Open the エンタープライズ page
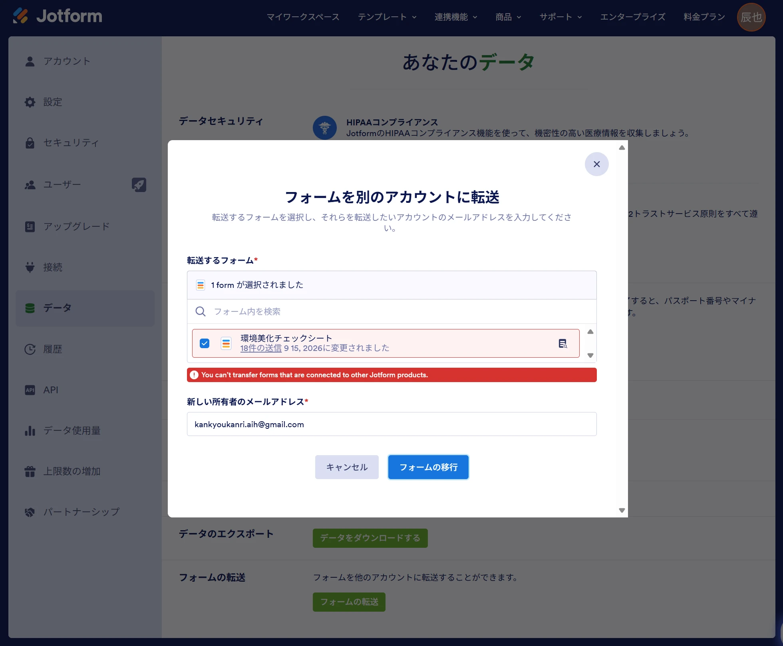 [x=633, y=17]
